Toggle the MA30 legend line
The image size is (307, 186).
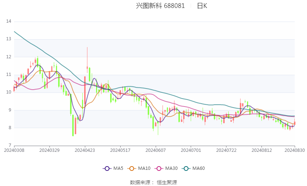pos(166,168)
